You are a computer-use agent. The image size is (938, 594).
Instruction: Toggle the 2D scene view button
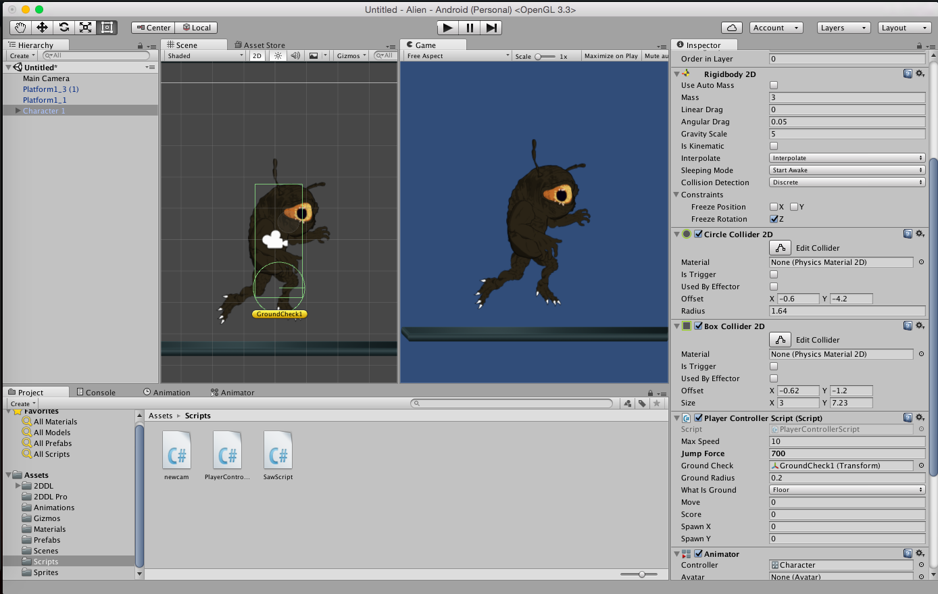pyautogui.click(x=257, y=56)
